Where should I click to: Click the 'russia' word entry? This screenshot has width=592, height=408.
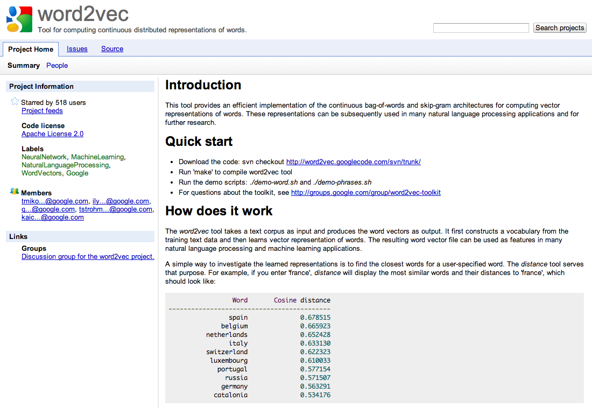236,378
